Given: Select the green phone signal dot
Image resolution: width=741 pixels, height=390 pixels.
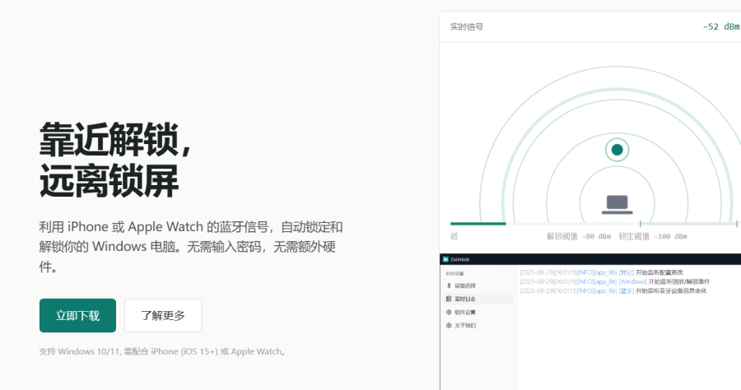Looking at the screenshot, I should [x=617, y=150].
